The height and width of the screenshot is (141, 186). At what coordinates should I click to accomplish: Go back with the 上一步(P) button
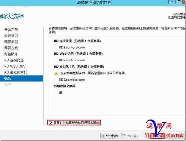[x=110, y=136]
